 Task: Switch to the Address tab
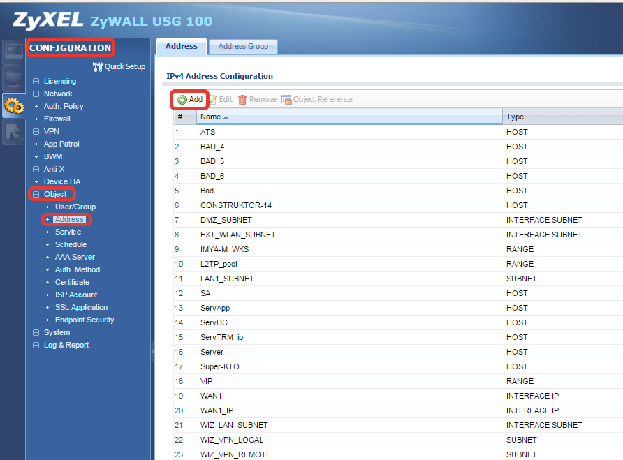point(181,47)
